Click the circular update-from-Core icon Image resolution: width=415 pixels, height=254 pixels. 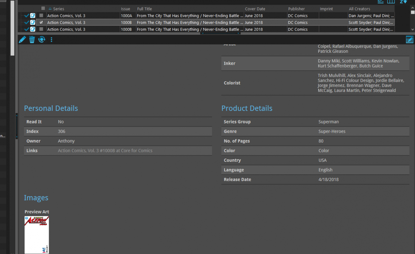point(41,40)
